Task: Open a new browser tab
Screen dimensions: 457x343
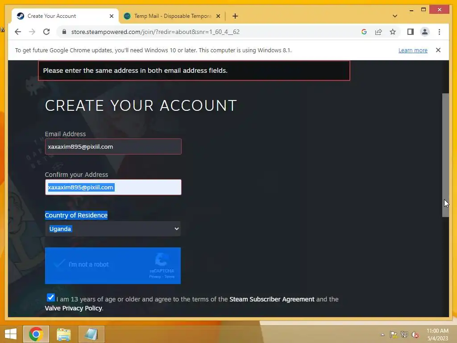Action: [x=235, y=16]
